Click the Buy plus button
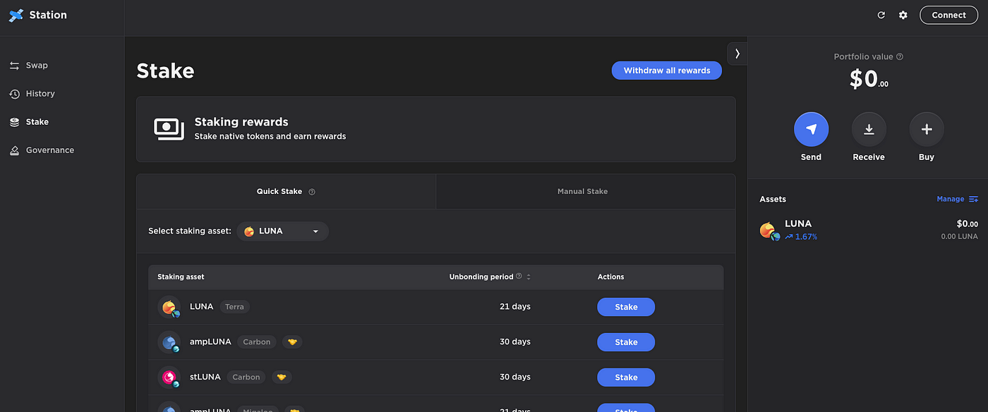Viewport: 988px width, 412px height. pyautogui.click(x=927, y=129)
